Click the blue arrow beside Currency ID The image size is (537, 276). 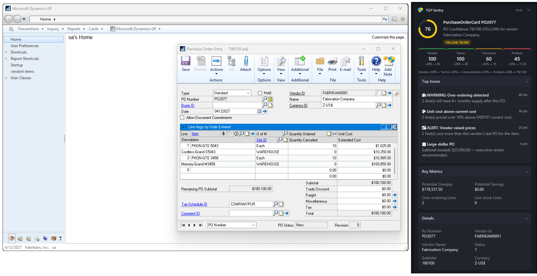pos(389,105)
